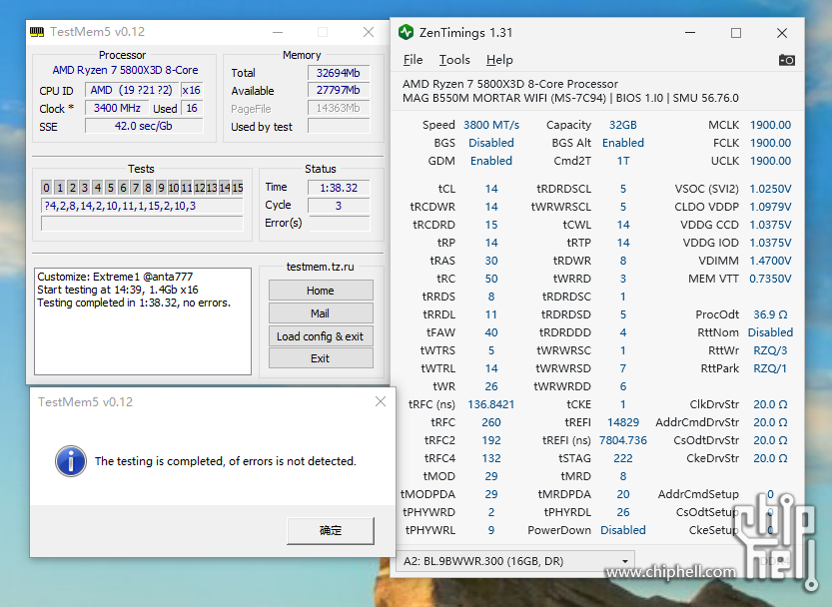
Task: Click 'AMD Ryzen 7 5800X3D 8-Core' in TestMem5
Action: [125, 70]
